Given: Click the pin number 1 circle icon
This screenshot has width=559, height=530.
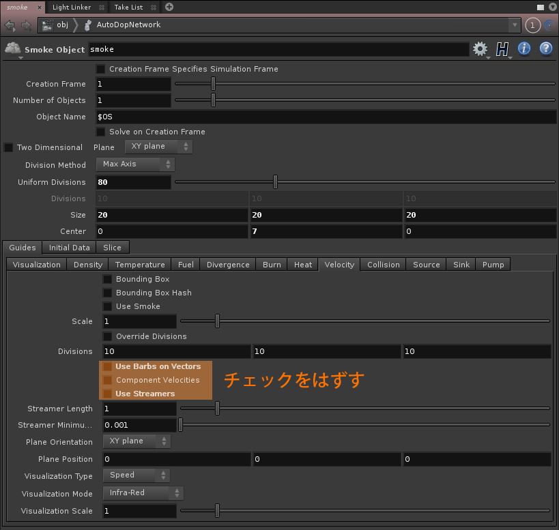Looking at the screenshot, I should click(x=532, y=25).
